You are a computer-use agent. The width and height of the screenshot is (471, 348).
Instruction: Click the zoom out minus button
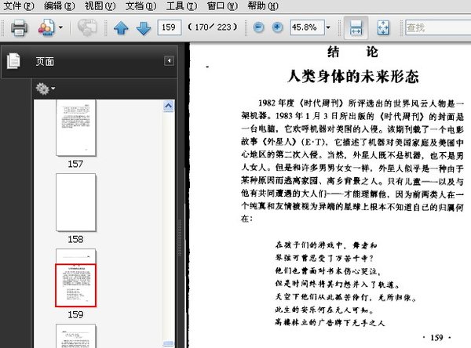(258, 28)
